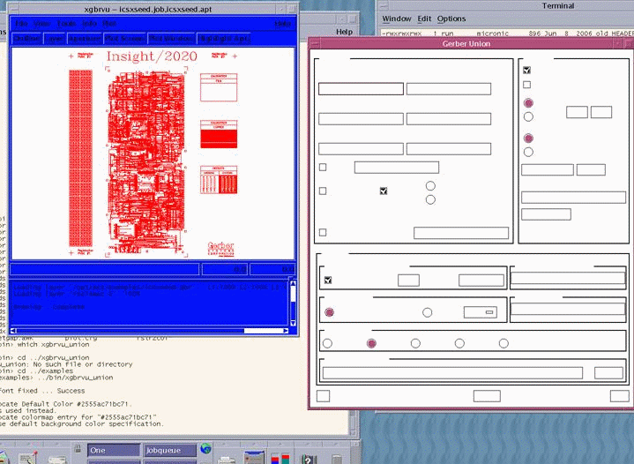Click bottom-right button in Gerber Union dialog
634x464 pixels.
(619, 396)
